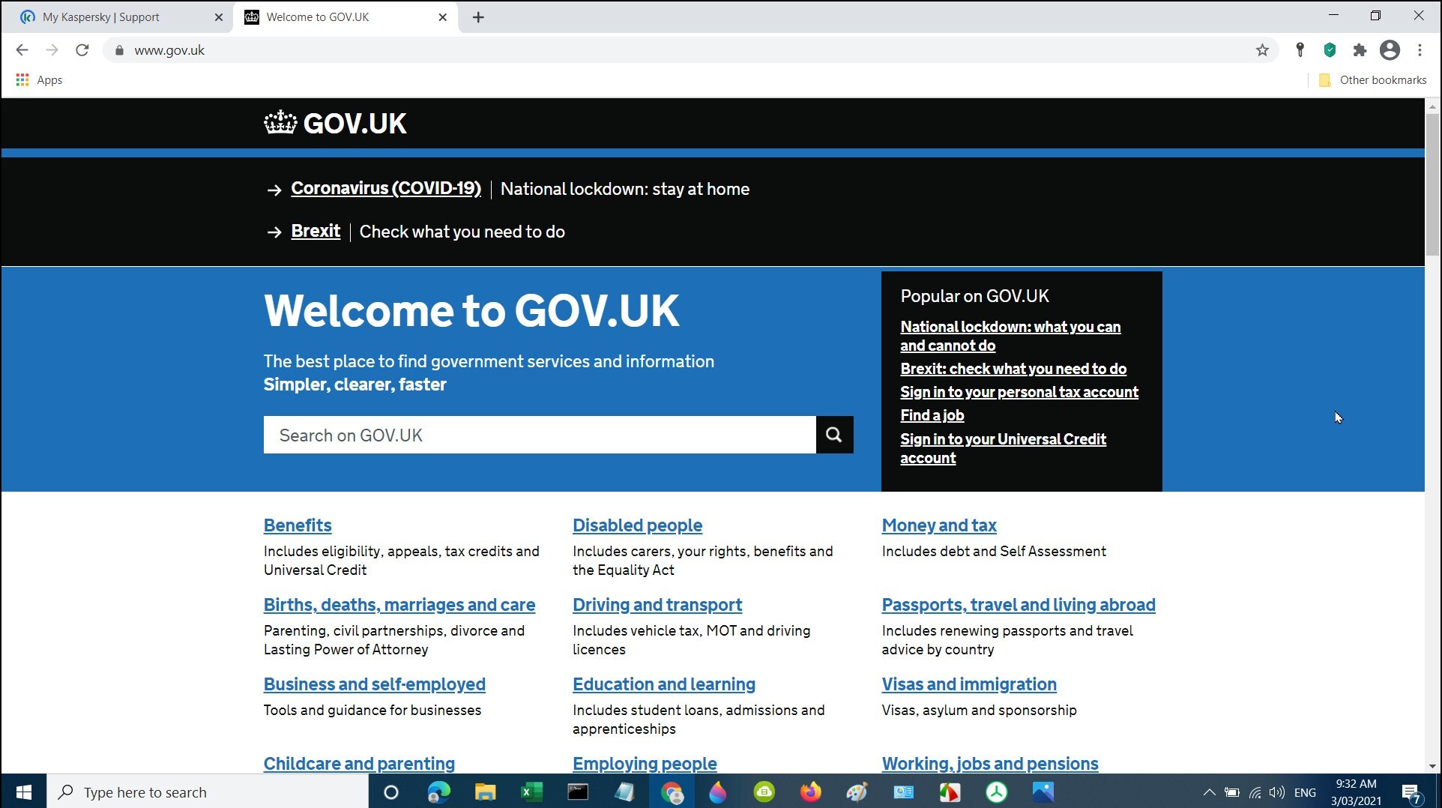1442x808 pixels.
Task: Open the Benefits category
Action: (x=298, y=525)
